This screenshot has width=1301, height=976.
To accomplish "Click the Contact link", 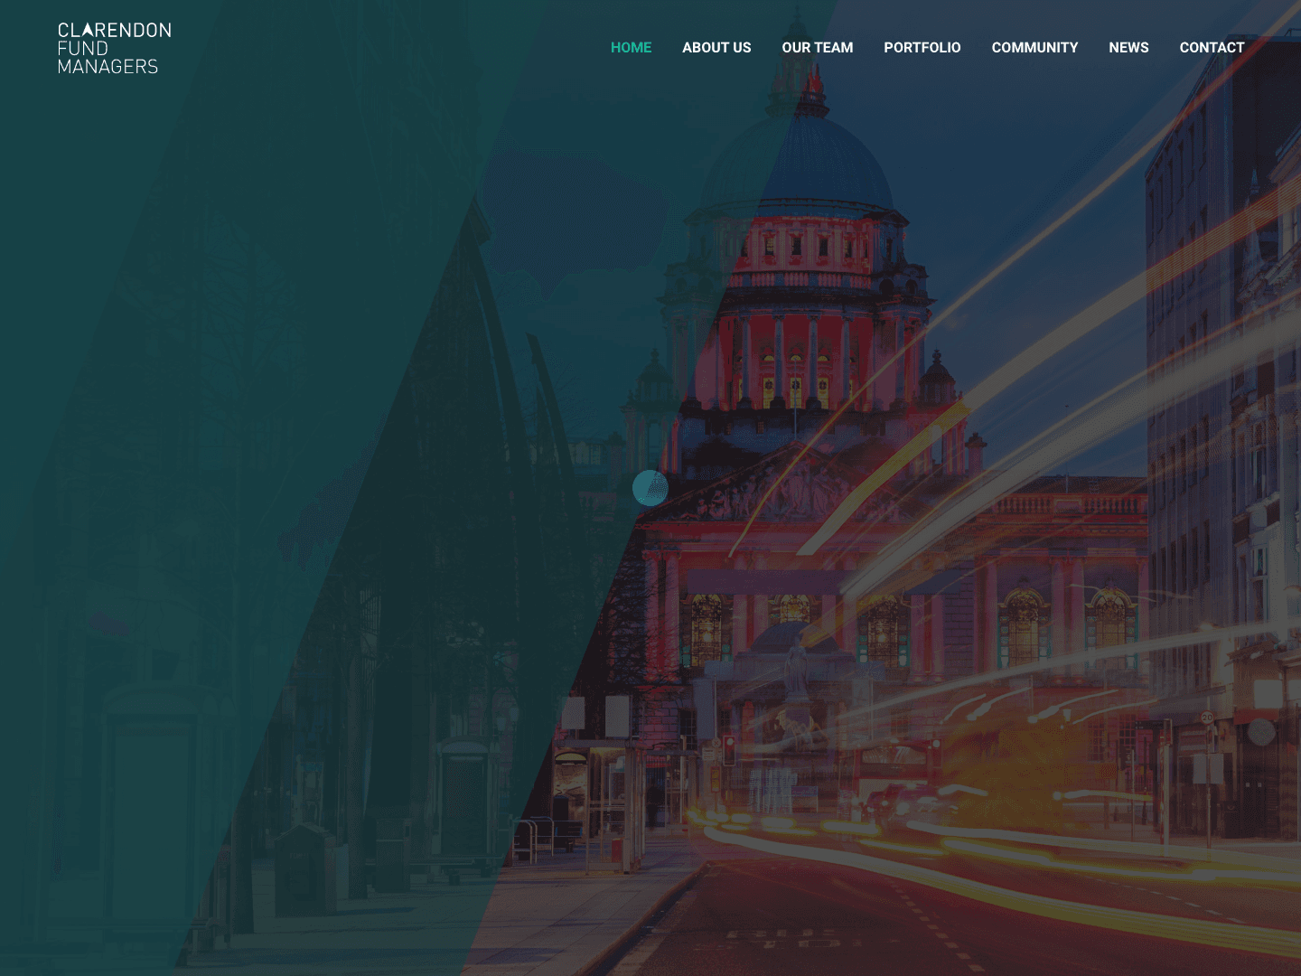I will pos(1212,47).
